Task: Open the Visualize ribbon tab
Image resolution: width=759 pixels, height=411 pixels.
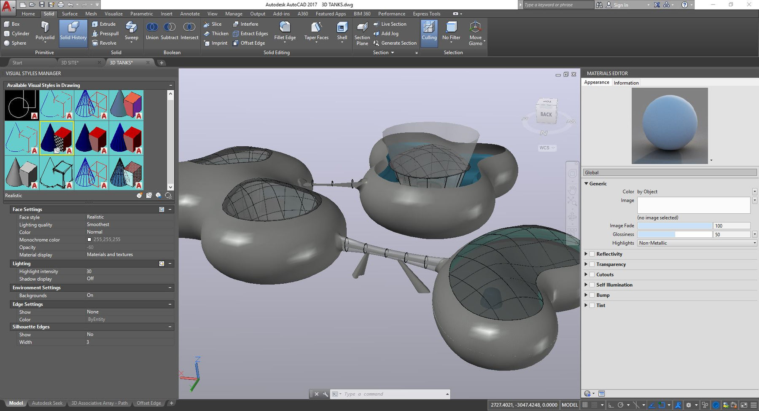Action: (x=113, y=14)
